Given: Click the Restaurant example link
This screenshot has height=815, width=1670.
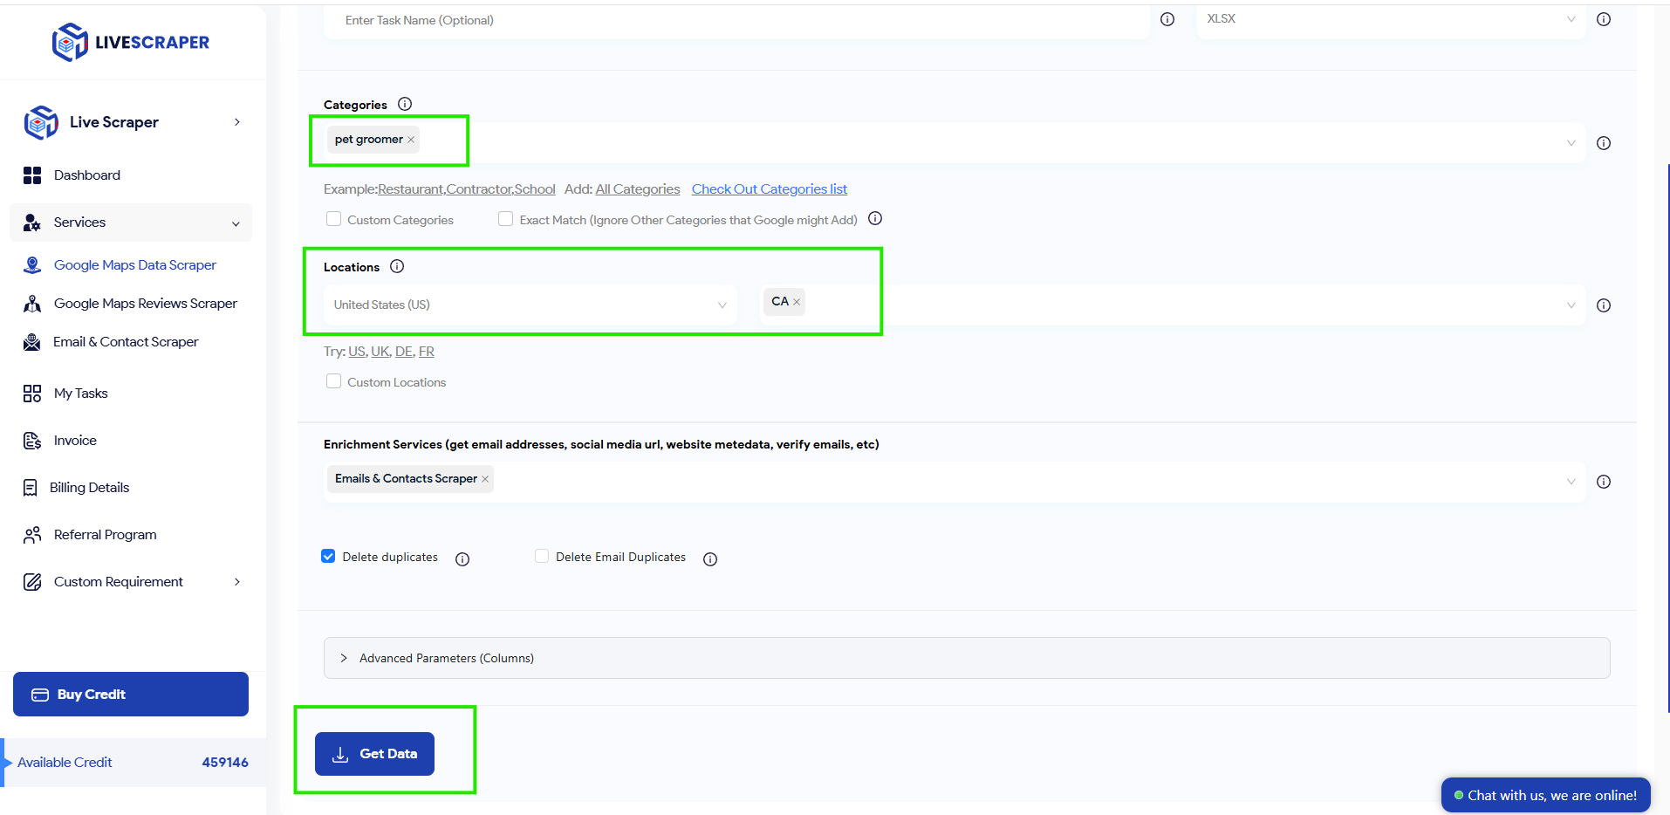Looking at the screenshot, I should coord(410,189).
